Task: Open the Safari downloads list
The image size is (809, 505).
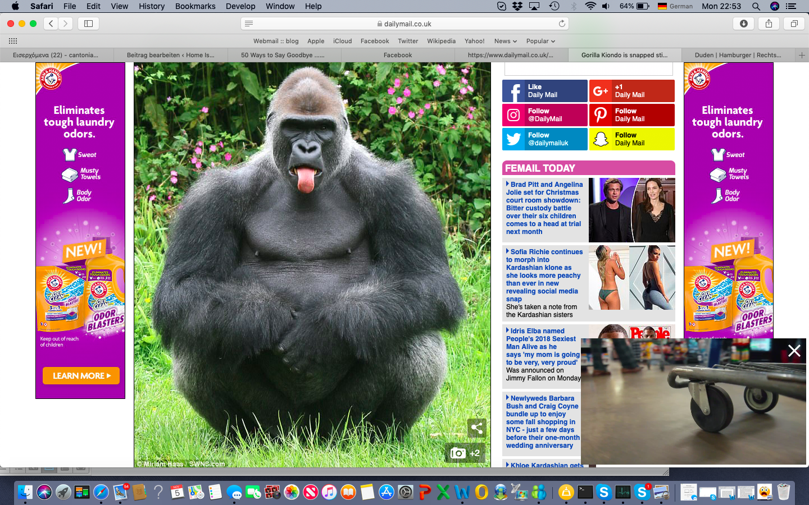Action: [744, 24]
